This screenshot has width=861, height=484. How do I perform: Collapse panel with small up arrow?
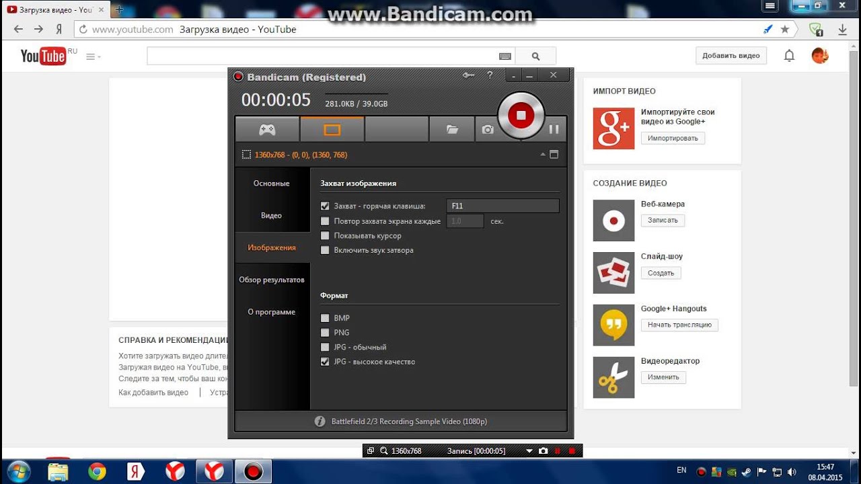point(542,155)
